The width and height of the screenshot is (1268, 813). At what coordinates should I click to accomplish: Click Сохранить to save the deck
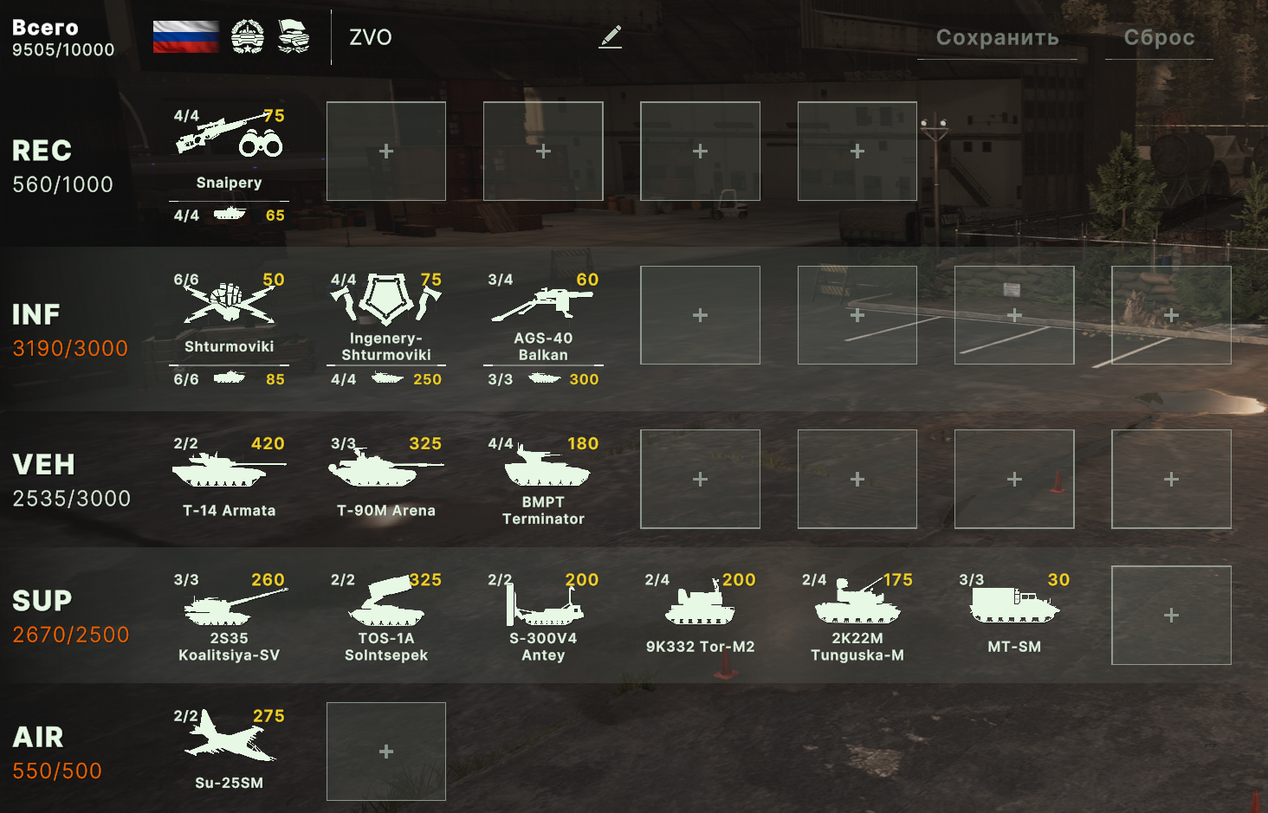pos(997,38)
